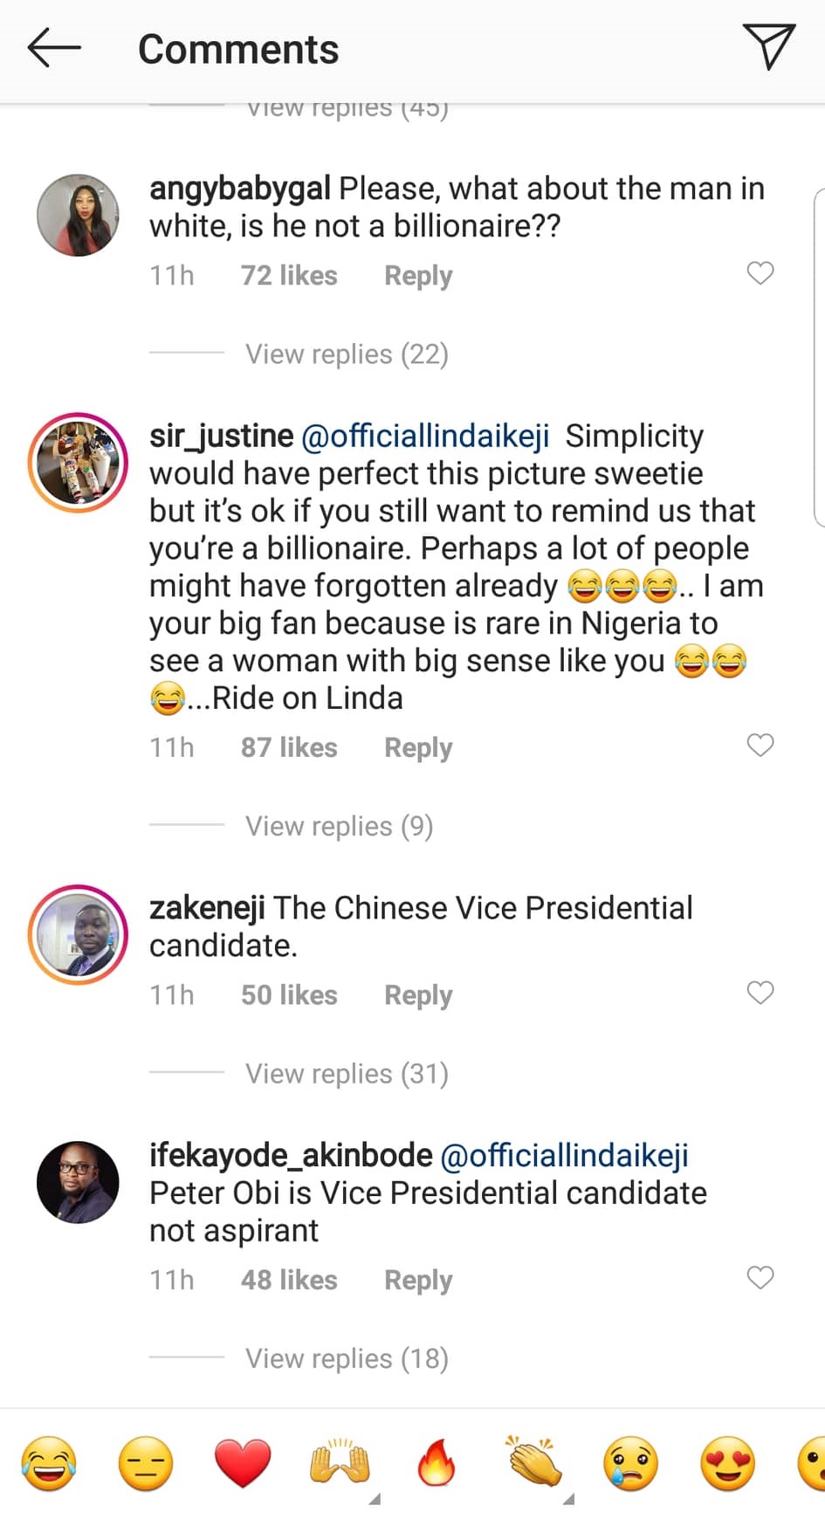Like angybabygal's comment with heart
Viewport: 825px width, 1513px height.
click(760, 273)
